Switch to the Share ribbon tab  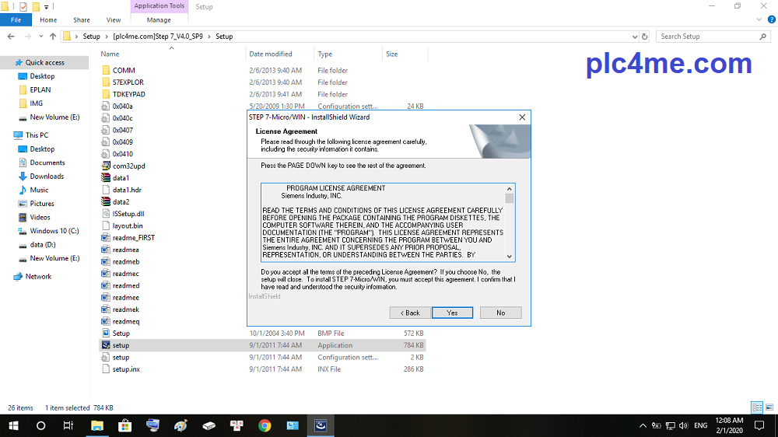click(x=81, y=20)
